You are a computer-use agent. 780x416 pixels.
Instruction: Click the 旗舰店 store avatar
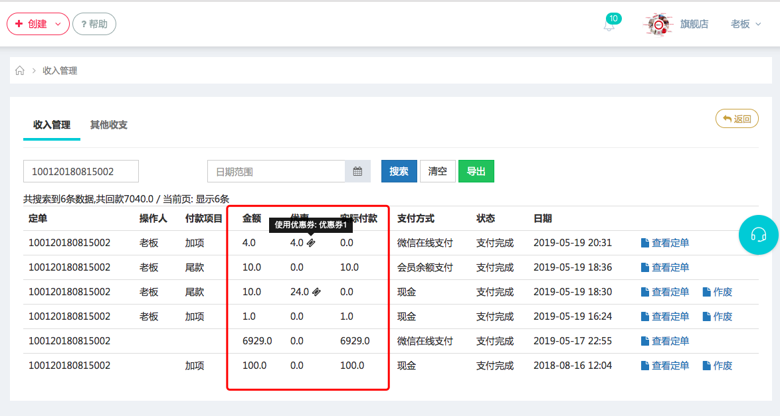click(x=658, y=25)
